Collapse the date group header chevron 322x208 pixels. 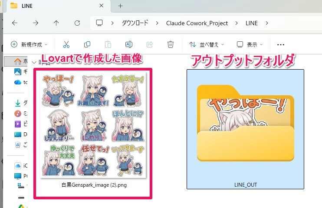coord(34,62)
